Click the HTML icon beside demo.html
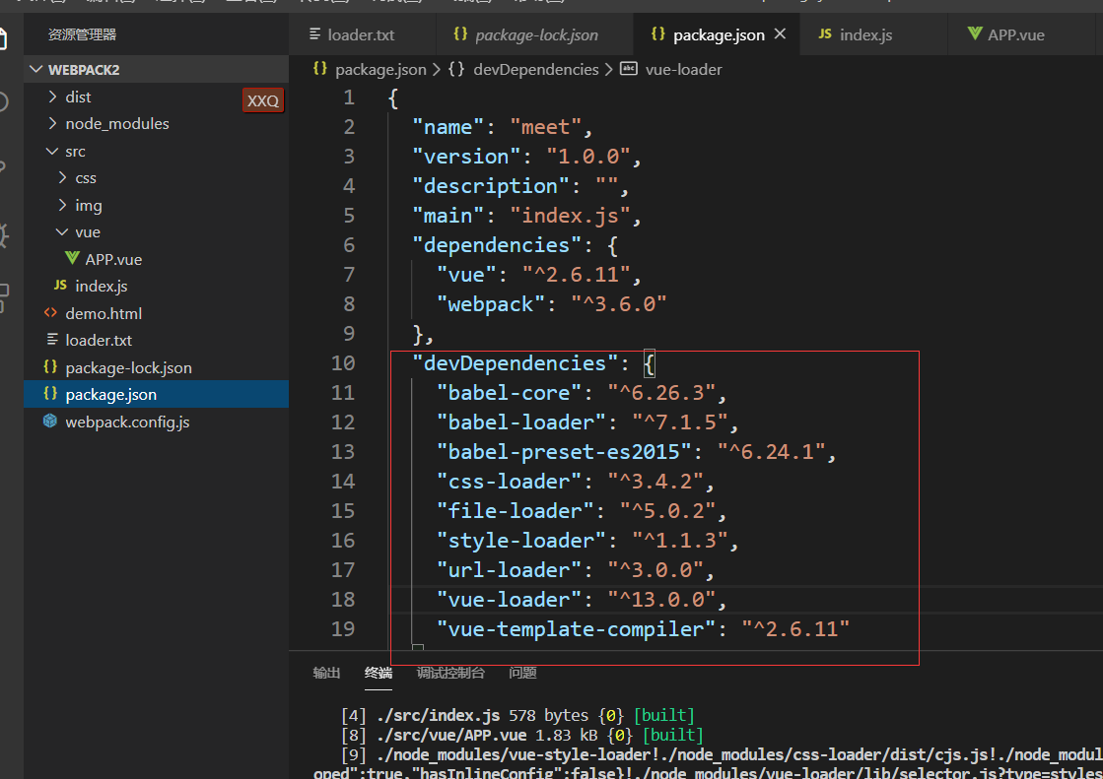 coord(50,313)
